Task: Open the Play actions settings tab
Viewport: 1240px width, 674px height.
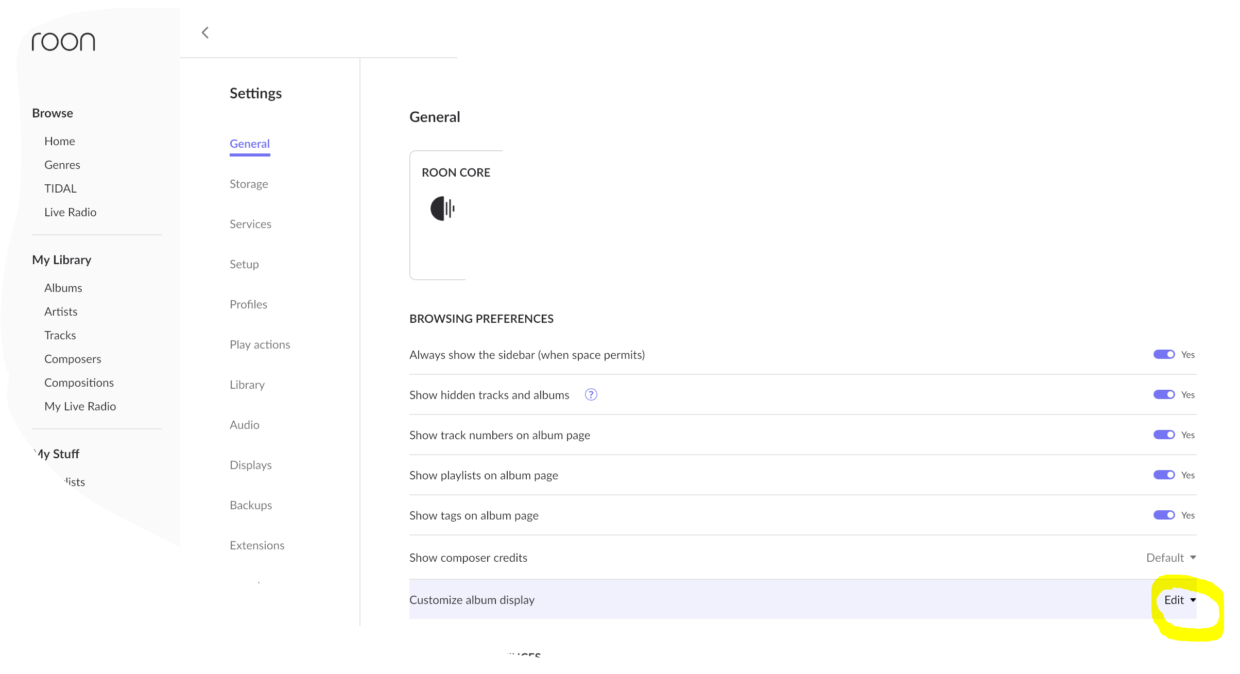Action: (x=260, y=345)
